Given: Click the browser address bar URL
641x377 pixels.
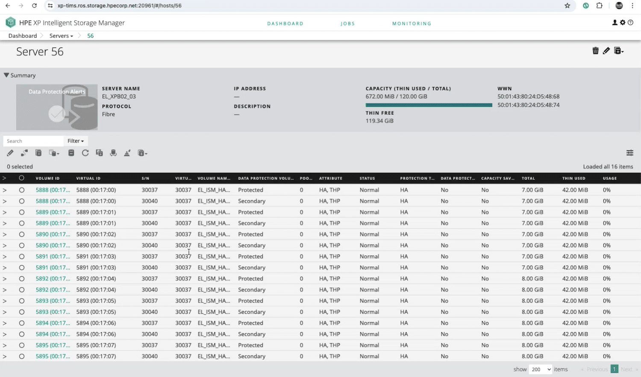Looking at the screenshot, I should [120, 6].
